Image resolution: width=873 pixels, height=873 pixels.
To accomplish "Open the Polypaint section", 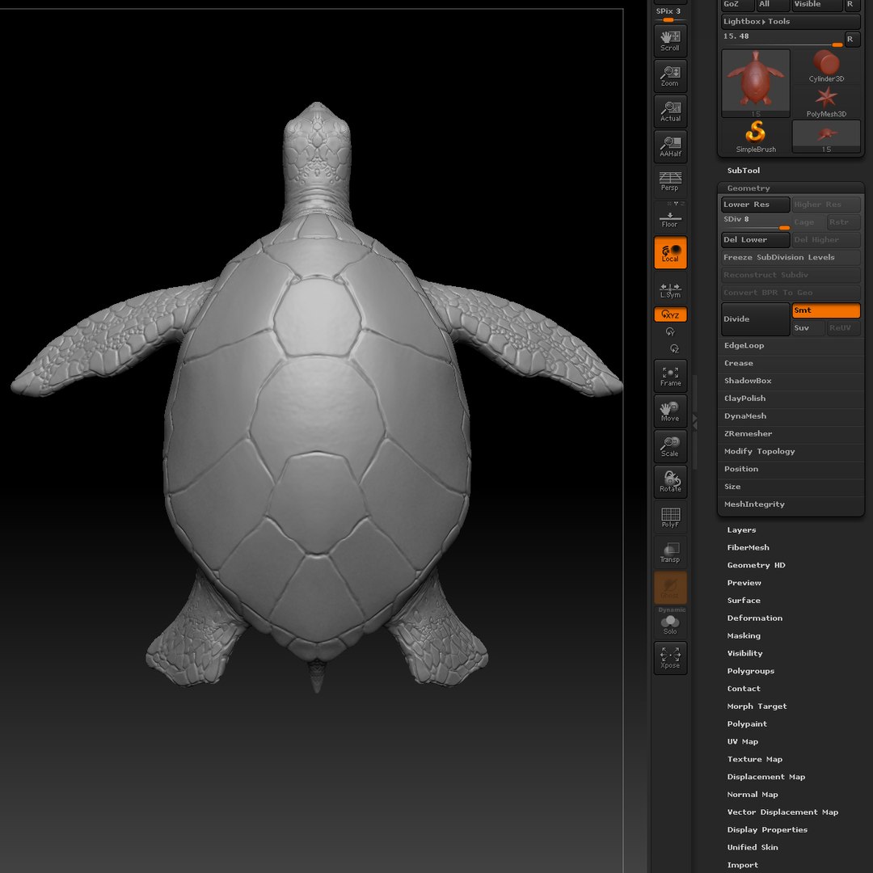I will (747, 723).
